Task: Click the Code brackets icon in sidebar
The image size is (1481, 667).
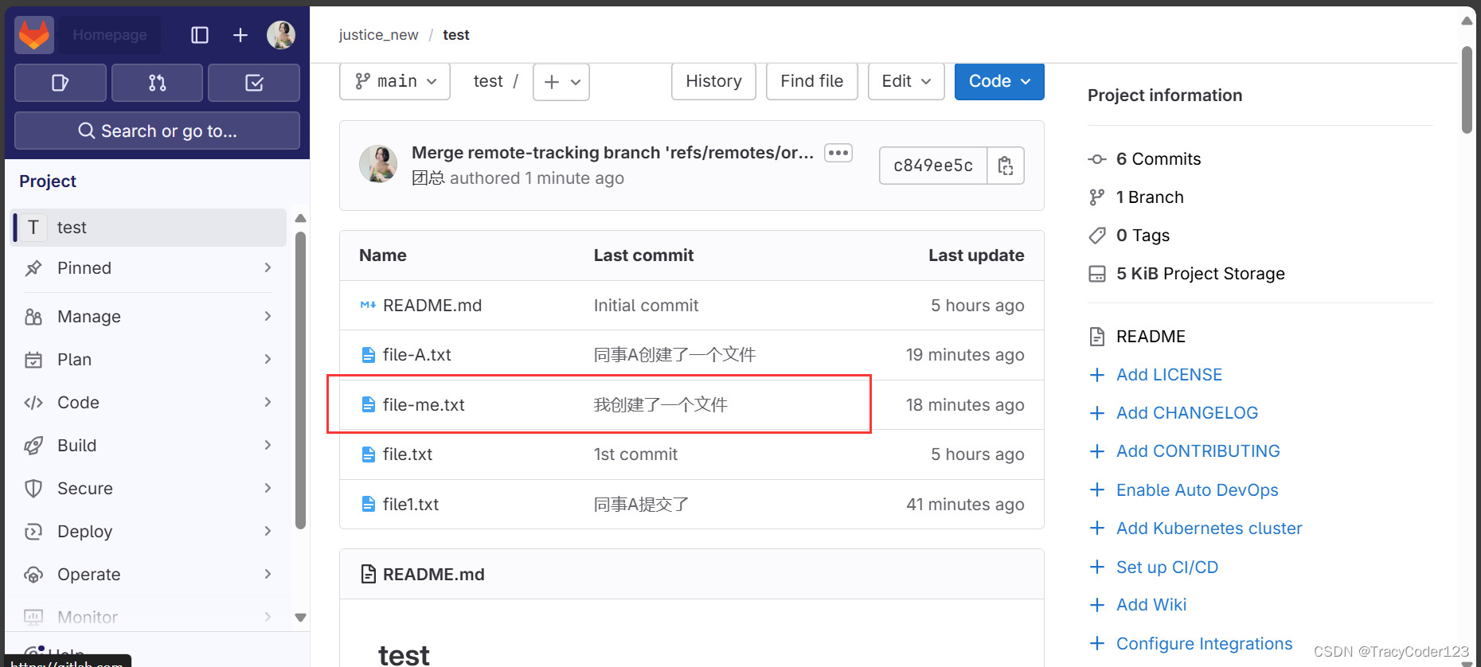Action: 33,403
